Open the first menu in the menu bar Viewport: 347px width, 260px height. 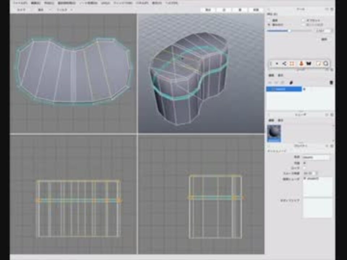click(20, 3)
